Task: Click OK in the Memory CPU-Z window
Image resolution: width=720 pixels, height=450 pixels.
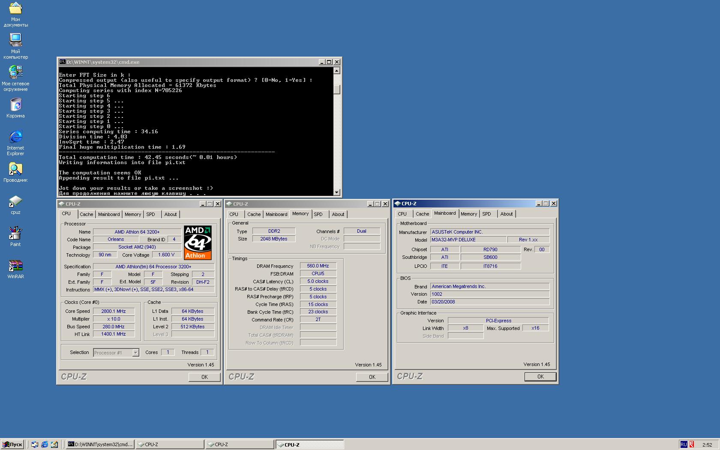Action: [x=372, y=377]
